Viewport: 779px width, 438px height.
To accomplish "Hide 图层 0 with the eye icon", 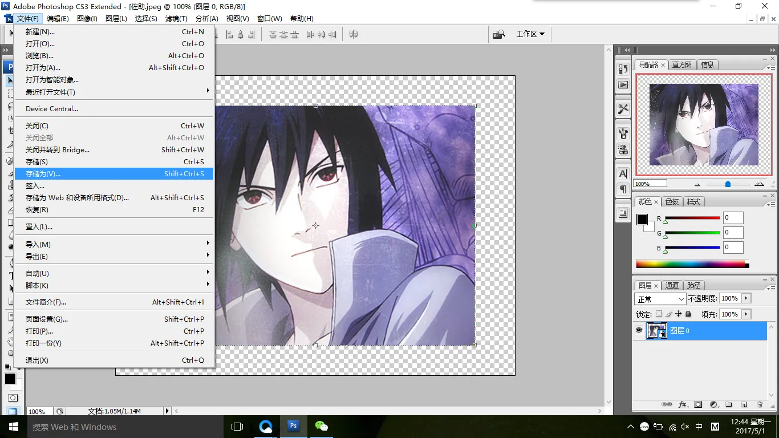I will [x=639, y=330].
